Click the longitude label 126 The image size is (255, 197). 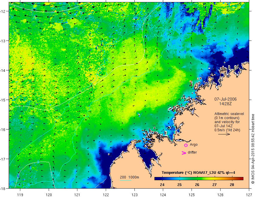click(220, 195)
